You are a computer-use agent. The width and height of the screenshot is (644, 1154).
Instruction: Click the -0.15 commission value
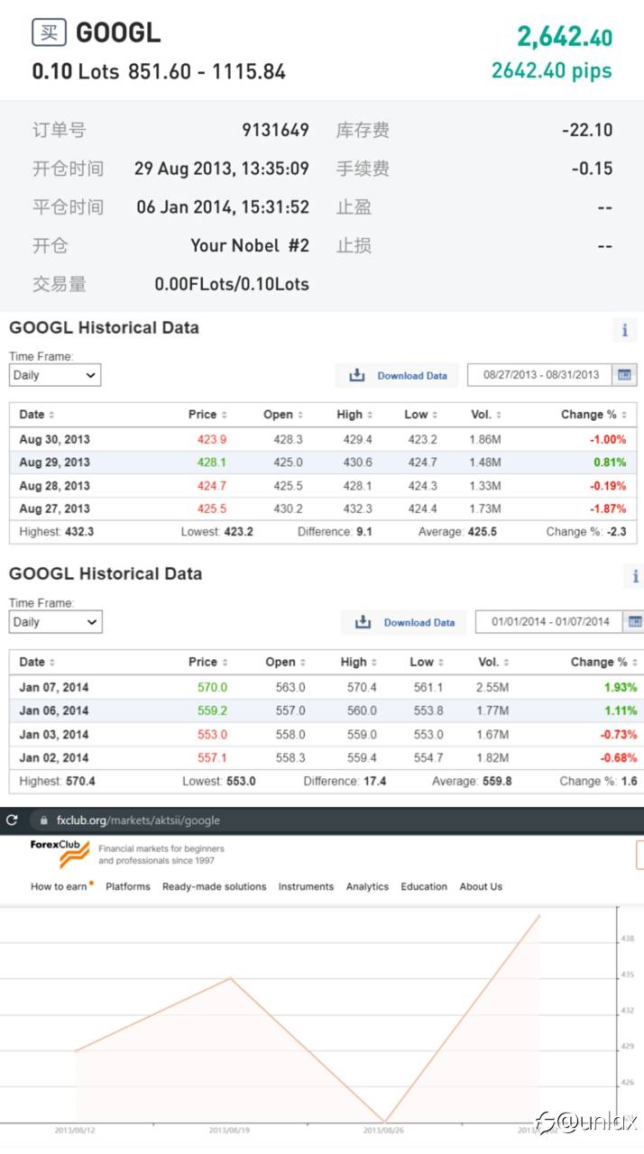point(593,169)
